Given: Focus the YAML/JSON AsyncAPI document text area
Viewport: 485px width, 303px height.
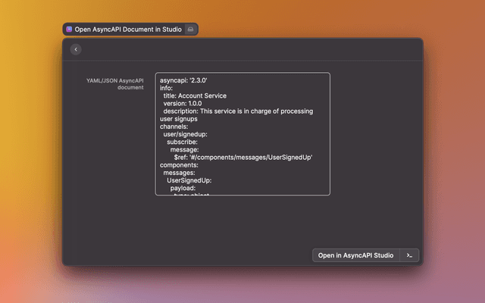Looking at the screenshot, I should (x=242, y=134).
